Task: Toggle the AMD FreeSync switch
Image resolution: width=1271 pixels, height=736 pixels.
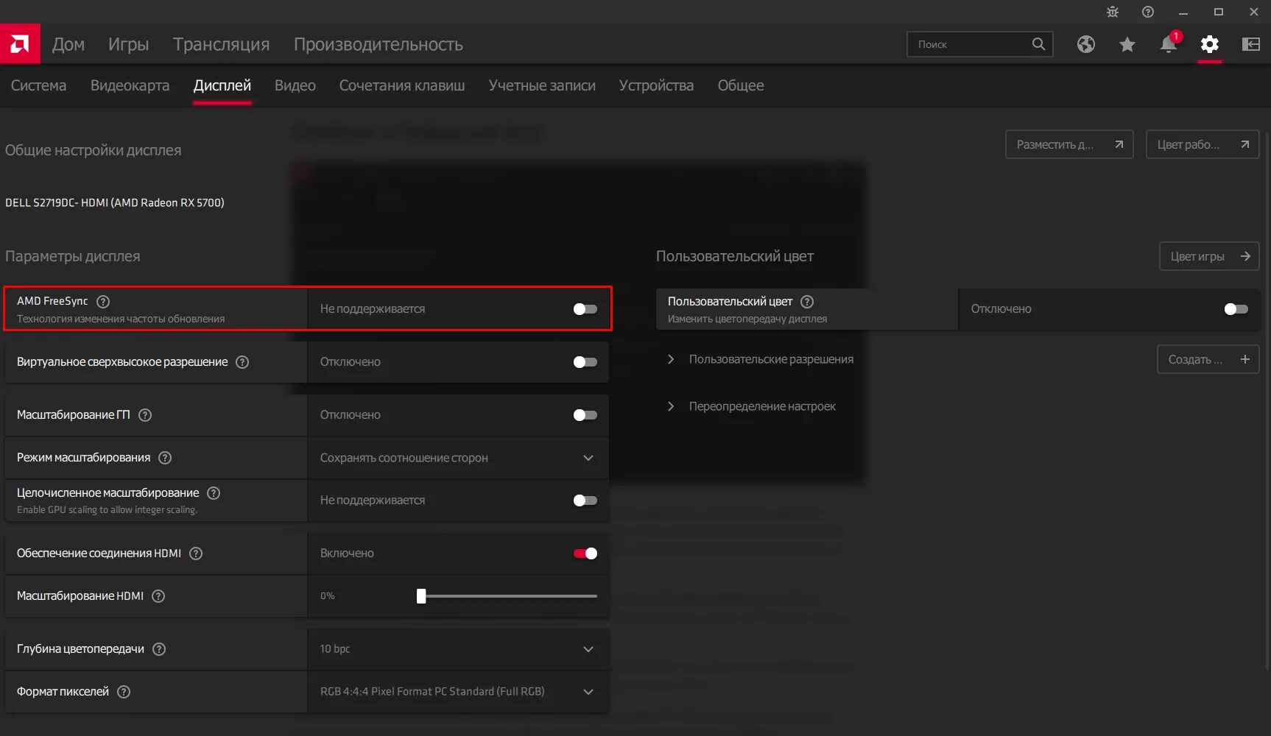Action: (x=585, y=309)
